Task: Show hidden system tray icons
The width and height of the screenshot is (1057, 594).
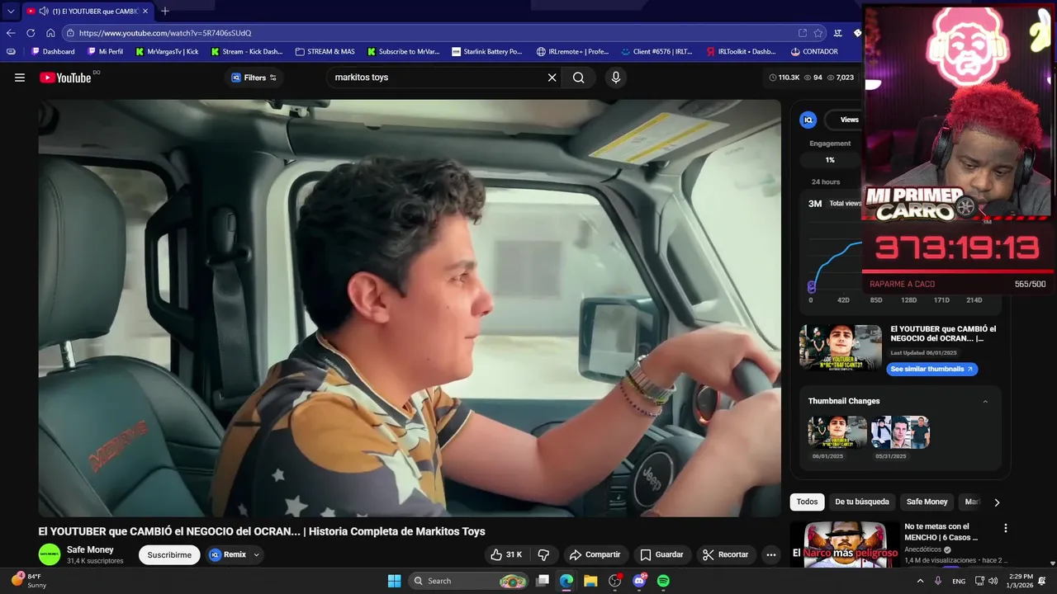Action: 920,581
